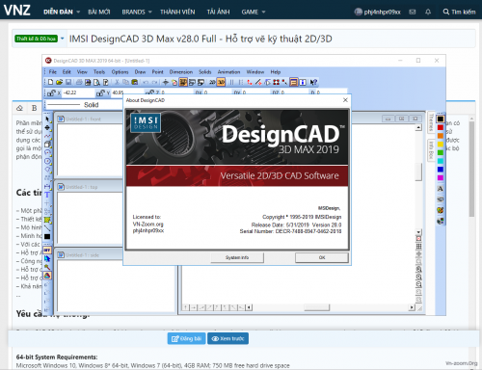Image resolution: width=482 pixels, height=370 pixels.
Task: Click the Đăng bài post button
Action: (x=186, y=338)
